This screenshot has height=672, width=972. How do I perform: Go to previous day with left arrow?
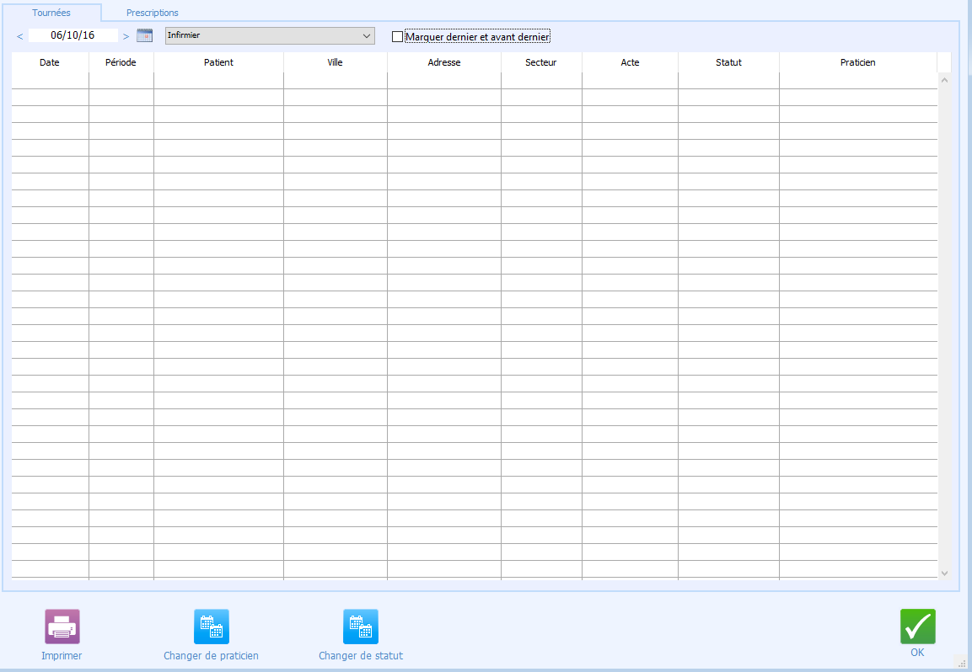20,36
